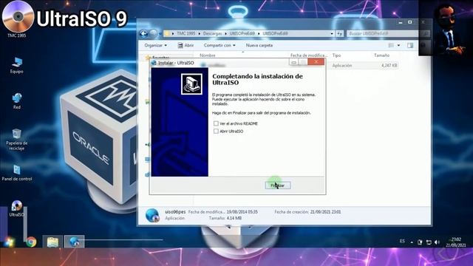473x266 pixels.
Task: Enable 'Abrir UltraISO' checkbox
Action: (216, 132)
